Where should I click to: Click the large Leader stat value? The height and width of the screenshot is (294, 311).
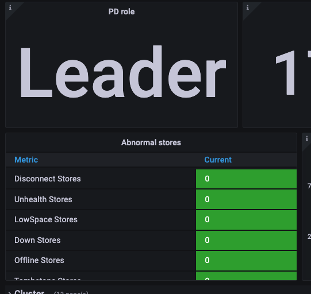(x=123, y=72)
